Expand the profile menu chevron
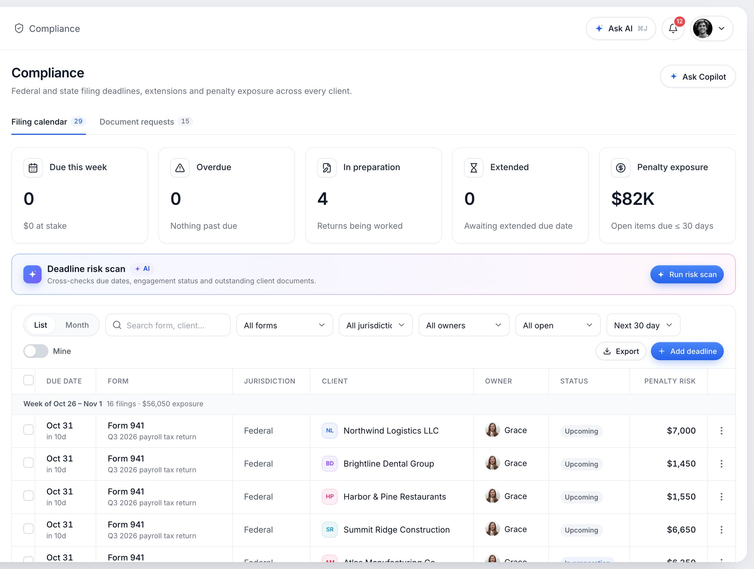The image size is (754, 569). (x=721, y=28)
